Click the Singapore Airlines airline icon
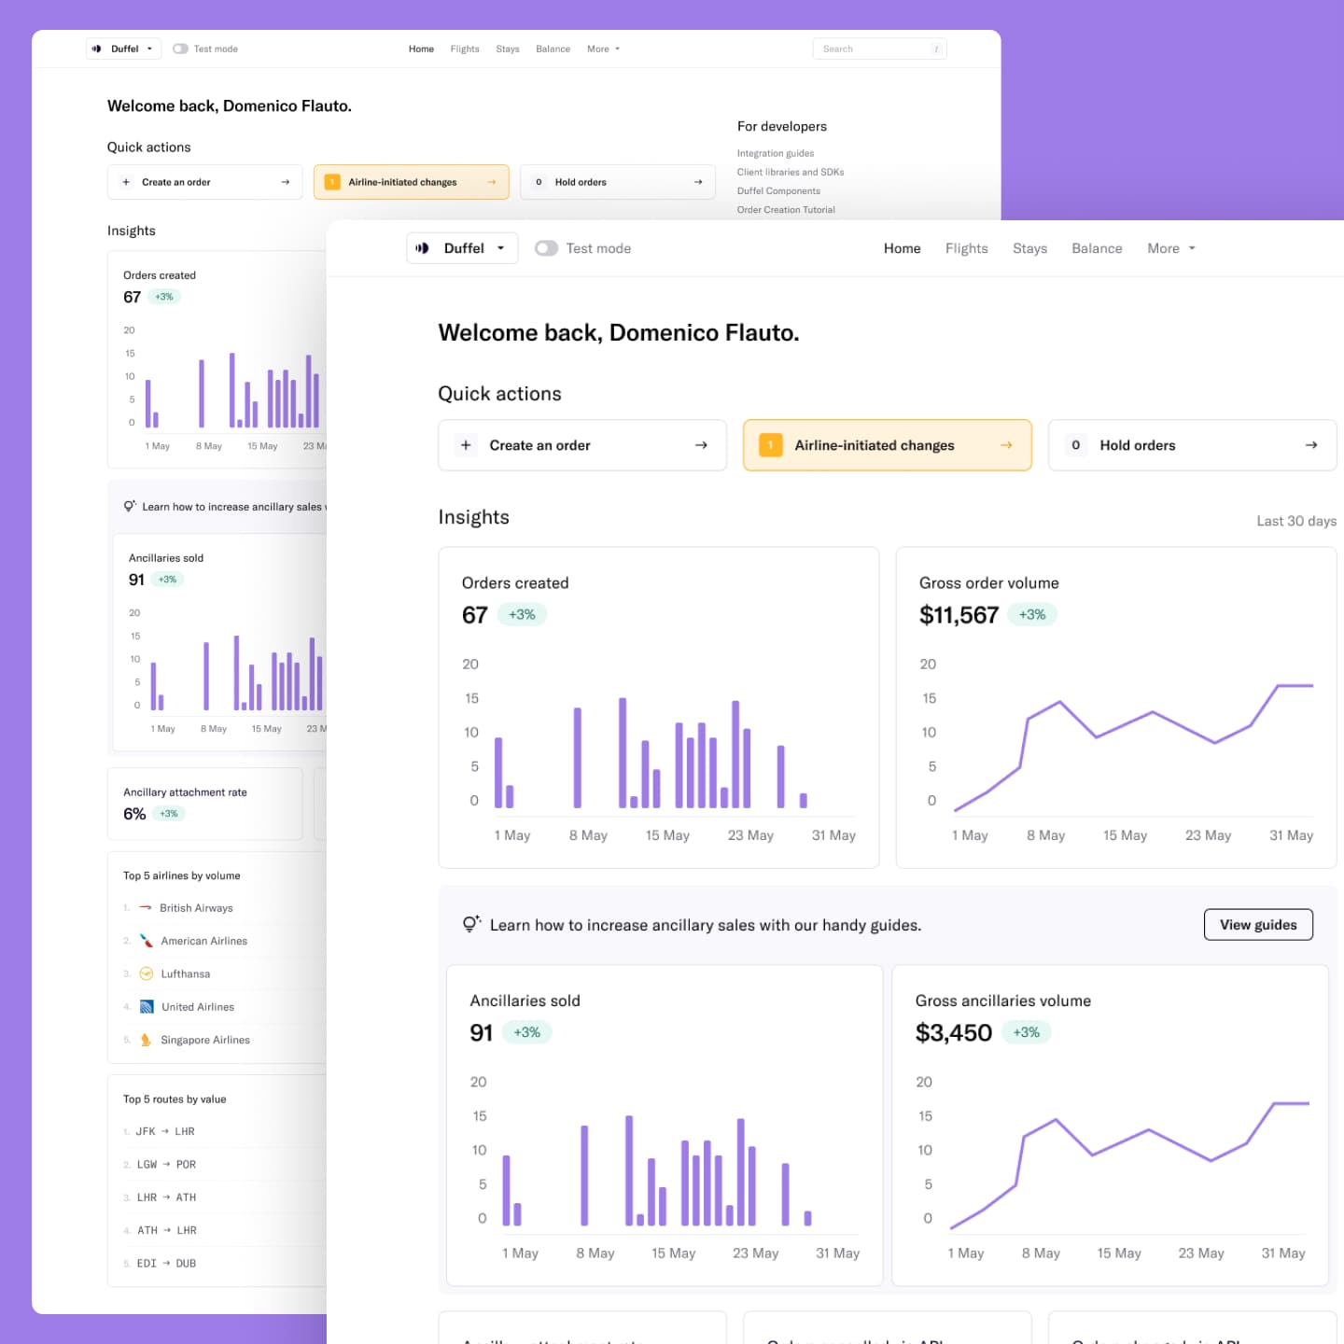This screenshot has height=1344, width=1344. (146, 1040)
